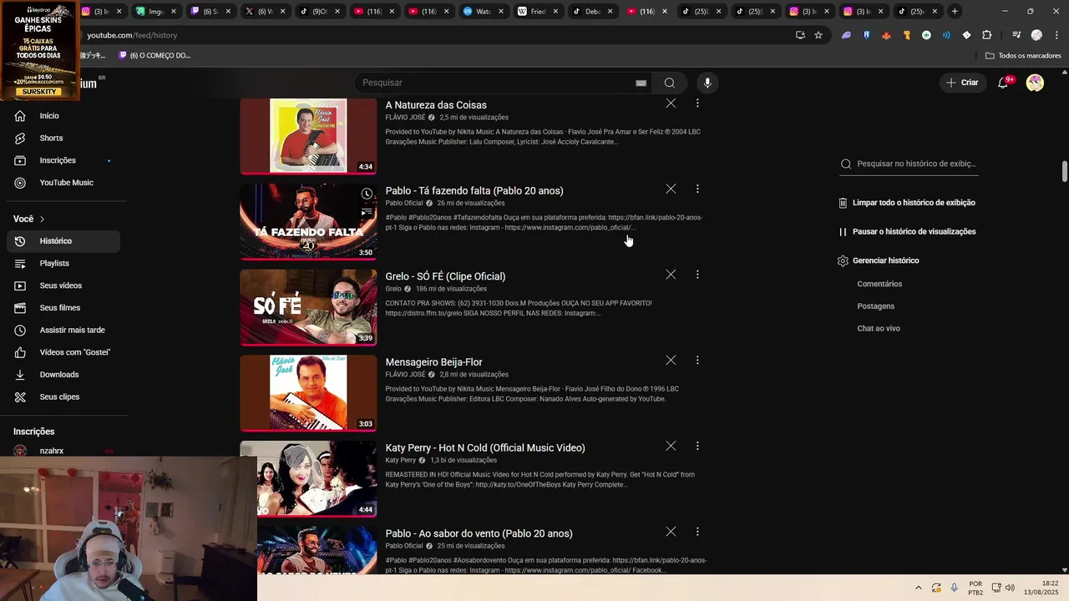Open Pablo - Tá fazendo falta video title
Screen dimensions: 1069x601
[474, 190]
